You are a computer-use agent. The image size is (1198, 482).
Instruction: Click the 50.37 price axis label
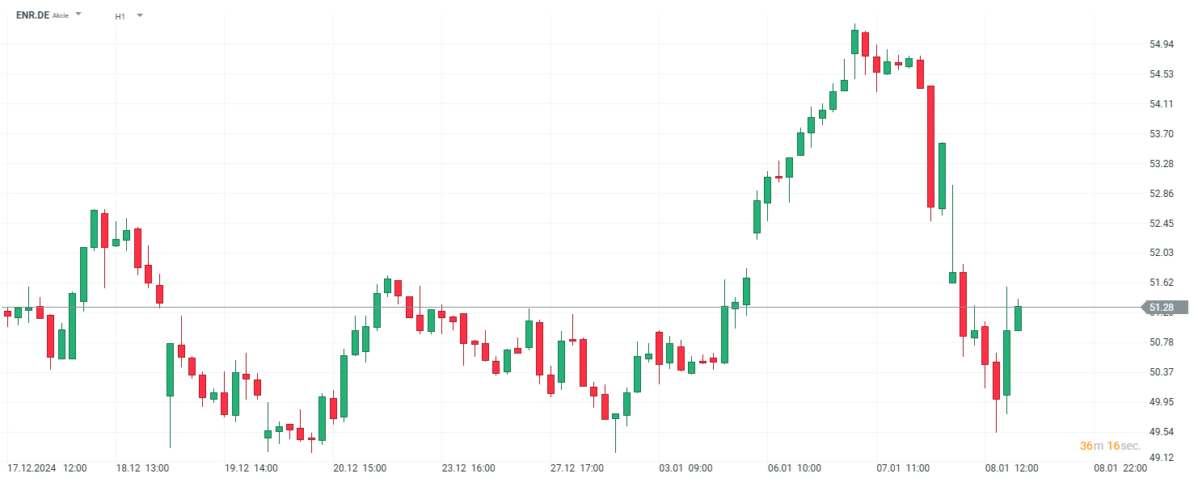[1162, 372]
